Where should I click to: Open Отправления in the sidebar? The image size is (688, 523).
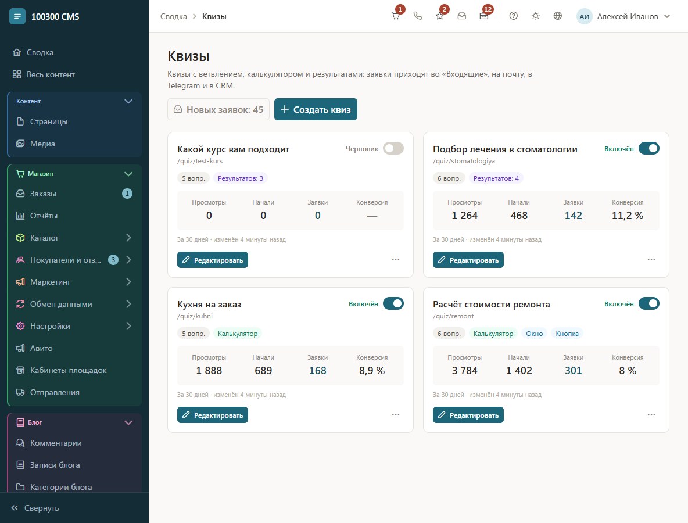tap(74, 393)
